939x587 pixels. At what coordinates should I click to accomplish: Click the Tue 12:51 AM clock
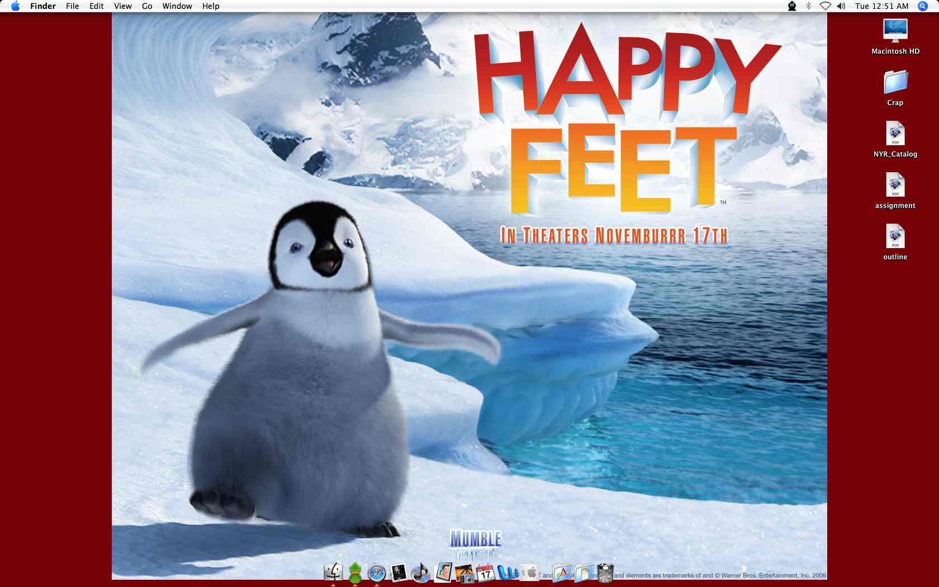pos(881,6)
